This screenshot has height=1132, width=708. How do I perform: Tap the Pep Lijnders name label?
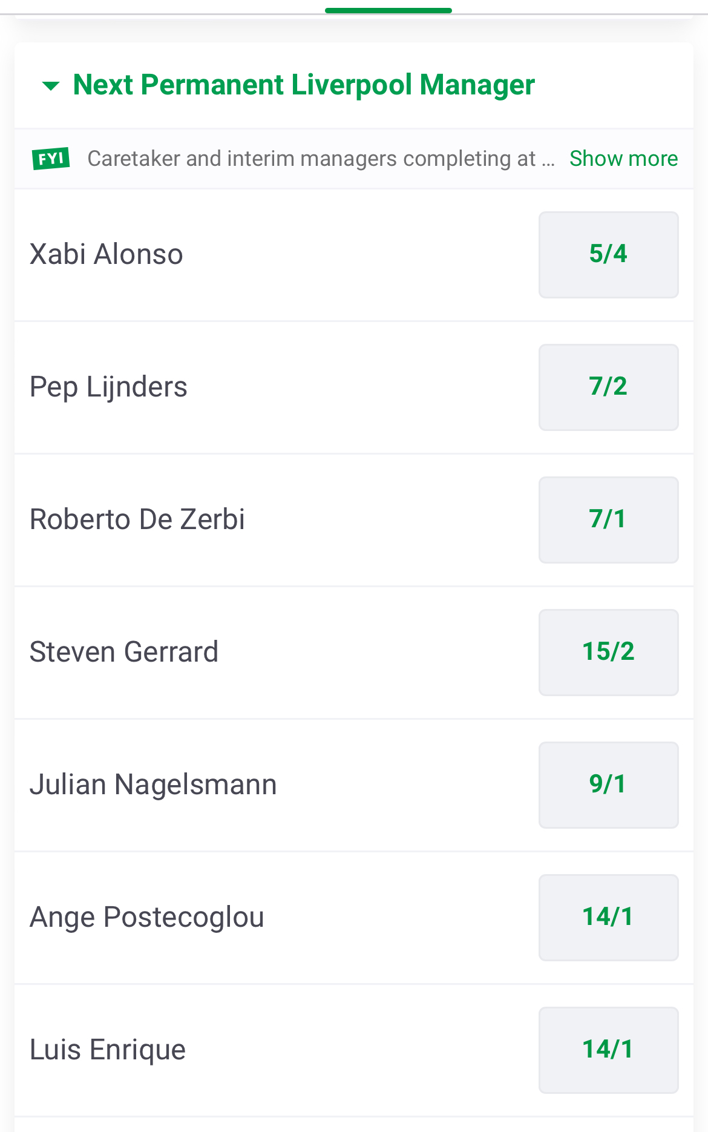point(108,387)
